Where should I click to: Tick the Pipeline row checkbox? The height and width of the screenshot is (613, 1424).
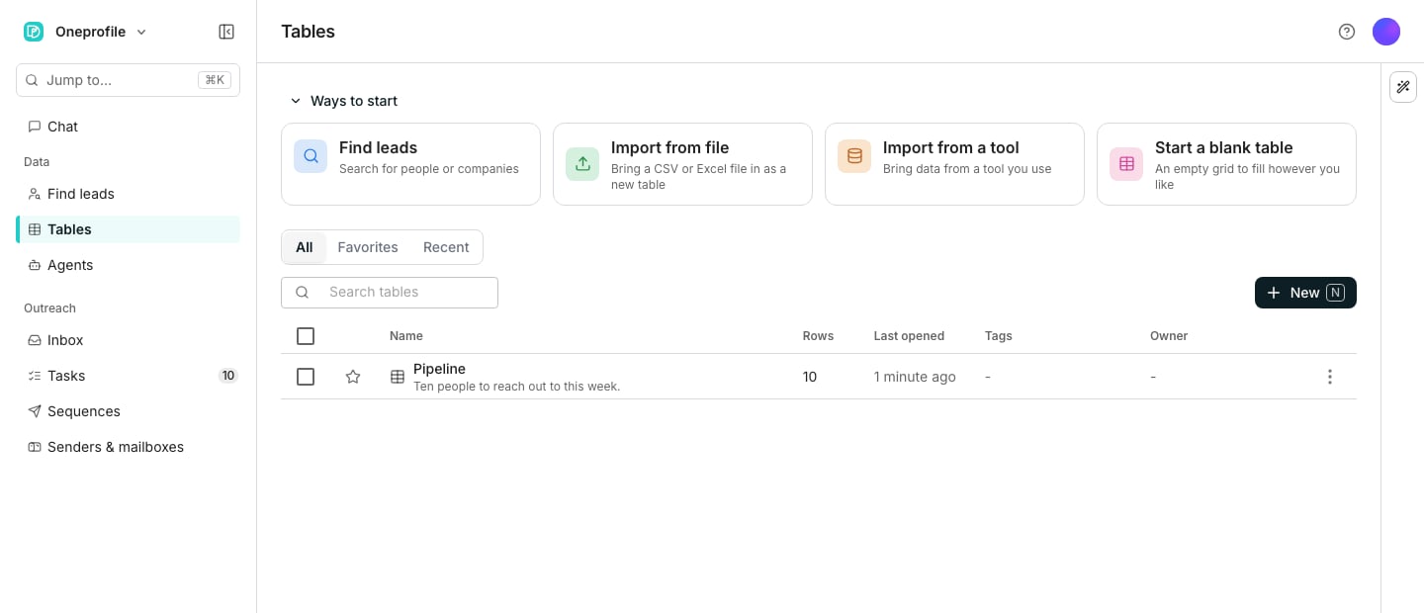[306, 377]
